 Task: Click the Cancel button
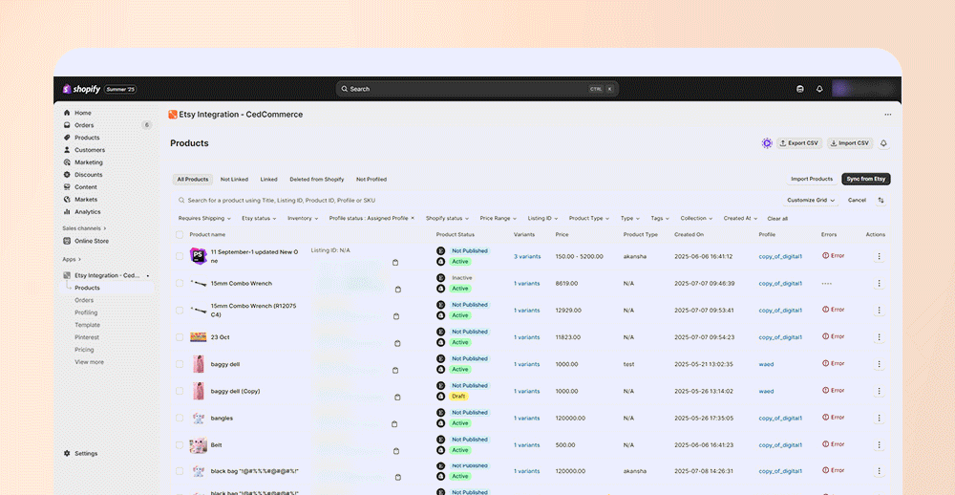coord(857,200)
